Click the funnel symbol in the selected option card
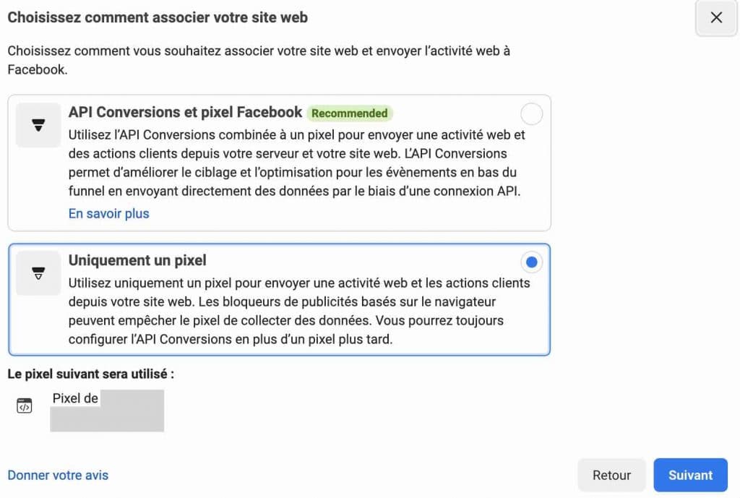Image resolution: width=740 pixels, height=498 pixels. (38, 272)
